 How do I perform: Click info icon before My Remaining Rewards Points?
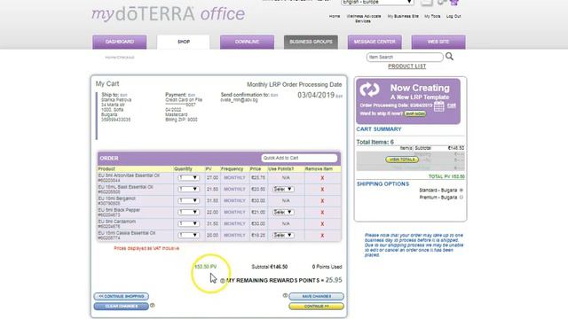pyautogui.click(x=223, y=281)
